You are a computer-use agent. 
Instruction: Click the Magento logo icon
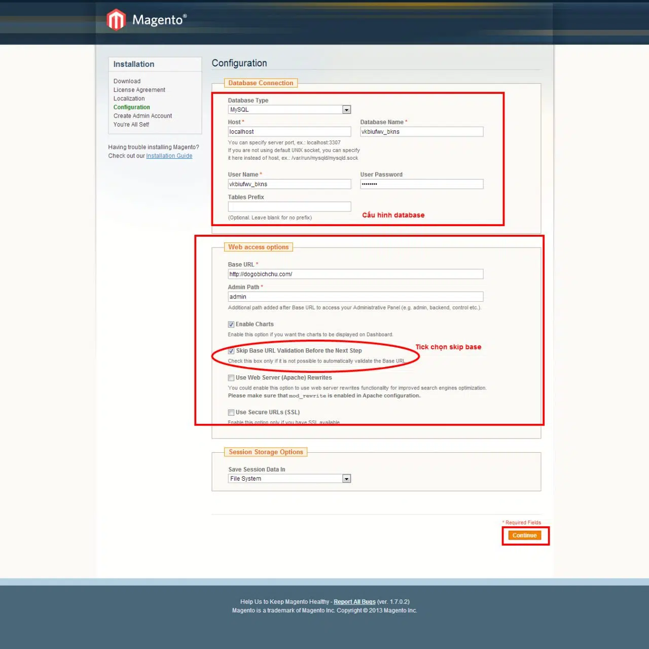[x=116, y=20]
